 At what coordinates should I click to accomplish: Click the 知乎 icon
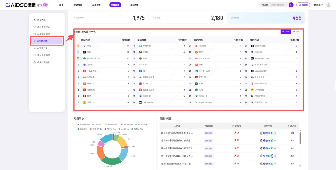[141, 71]
